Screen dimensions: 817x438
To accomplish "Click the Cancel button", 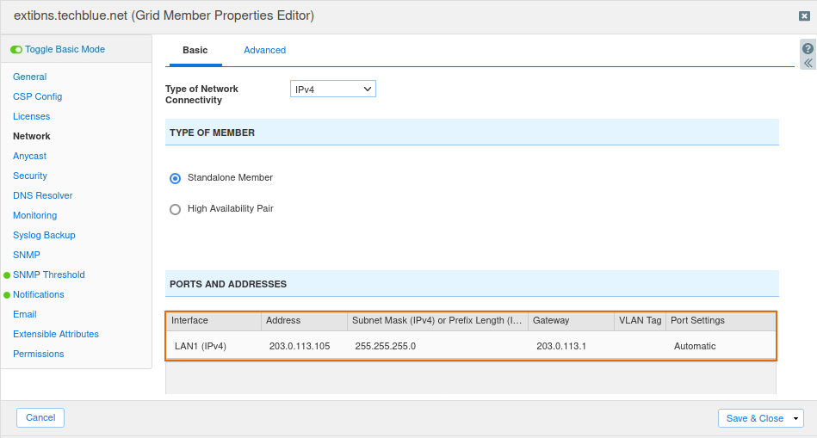I will coord(40,417).
